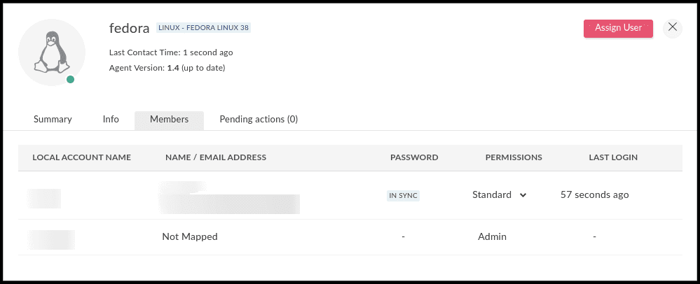
Task: Click the Last Login column header
Action: pos(613,157)
